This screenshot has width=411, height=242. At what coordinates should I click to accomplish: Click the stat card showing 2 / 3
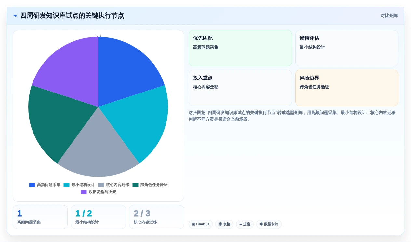pyautogui.click(x=156, y=217)
